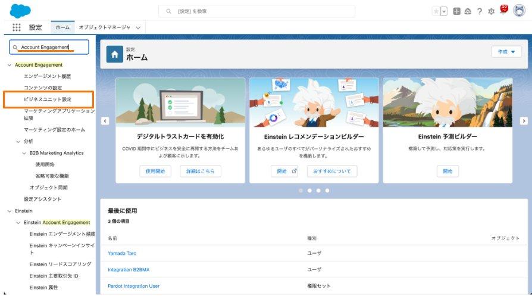
Task: Focus the global [設定] を検索 search field
Action: pyautogui.click(x=257, y=11)
